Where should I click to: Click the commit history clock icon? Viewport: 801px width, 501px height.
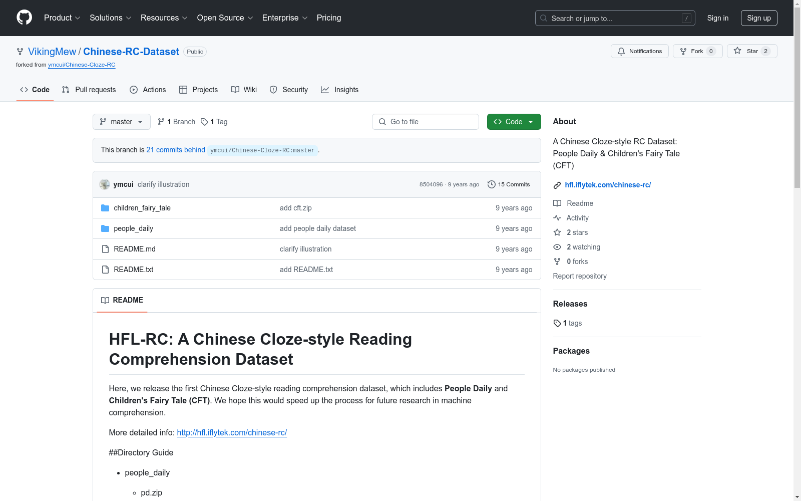(492, 184)
